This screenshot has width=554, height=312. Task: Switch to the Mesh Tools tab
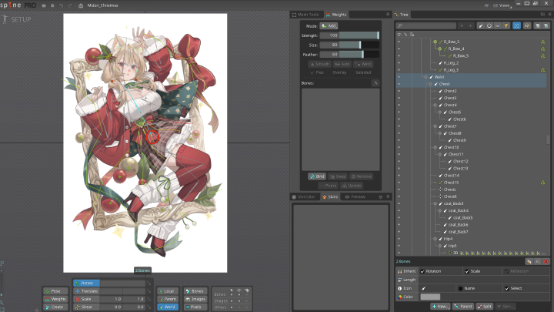[305, 15]
